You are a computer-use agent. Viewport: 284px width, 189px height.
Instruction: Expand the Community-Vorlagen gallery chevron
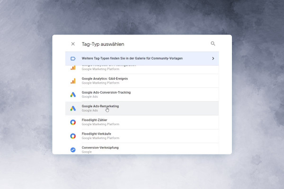213,59
